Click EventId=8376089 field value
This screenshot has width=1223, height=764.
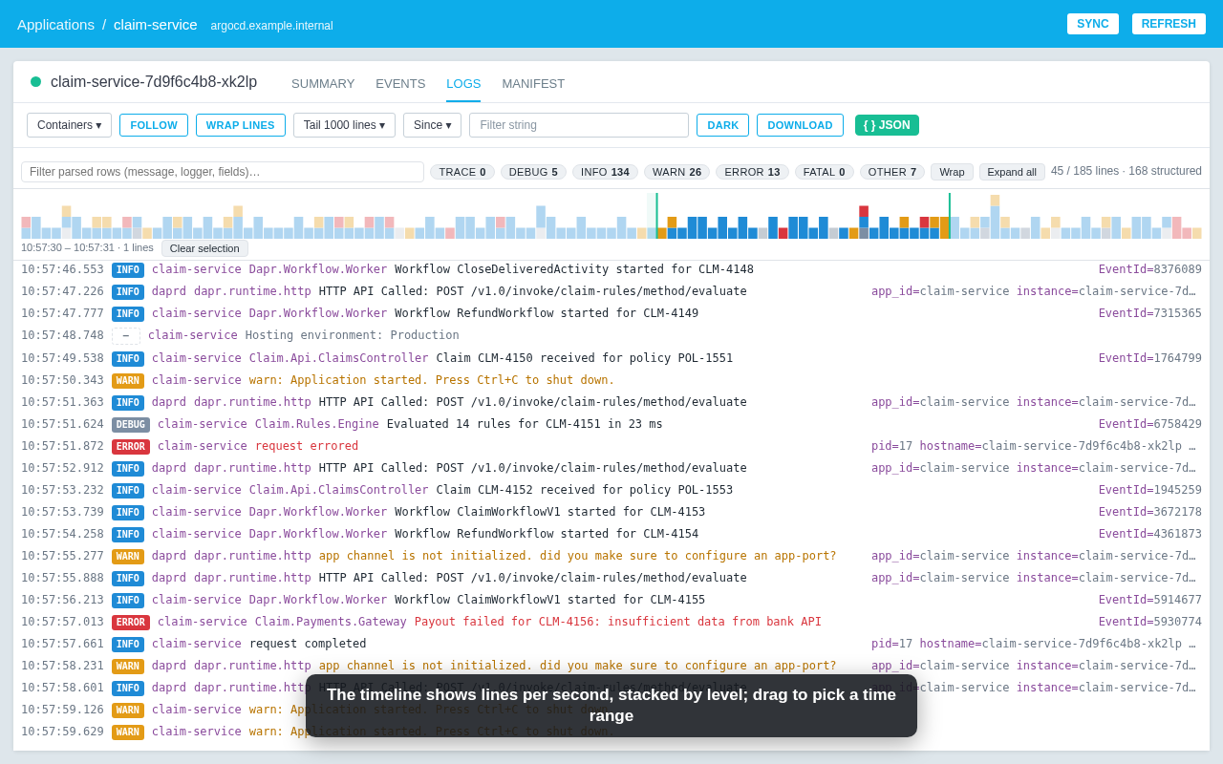coord(1150,269)
